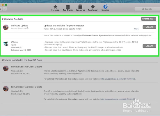Click 'Updates Installed in the Last 30 Days' heading
The image size is (160, 116).
[x=22, y=60]
